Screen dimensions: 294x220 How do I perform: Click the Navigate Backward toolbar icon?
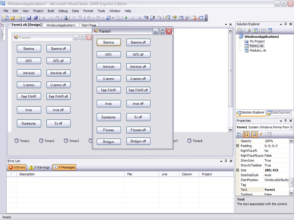coord(108,18)
